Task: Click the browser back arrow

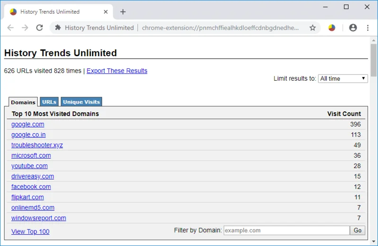Action: click(10, 28)
